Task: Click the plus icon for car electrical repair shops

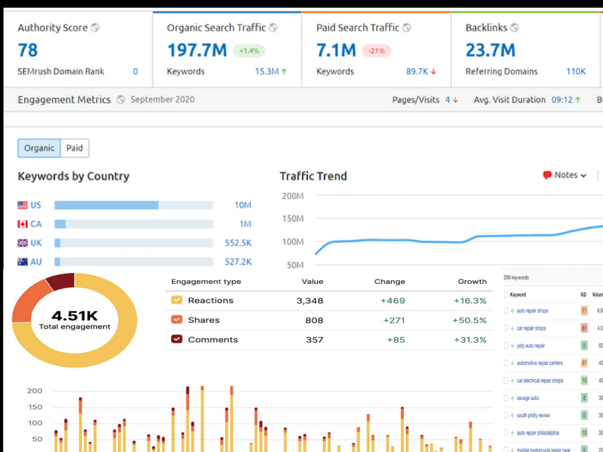Action: pos(512,380)
